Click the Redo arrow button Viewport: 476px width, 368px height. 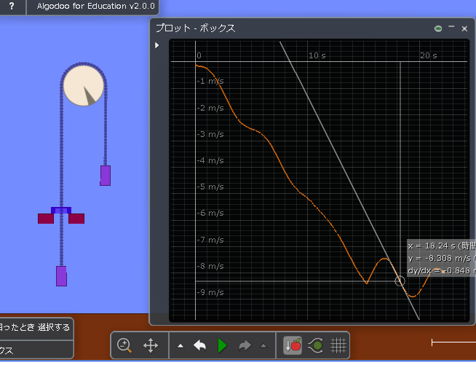click(245, 345)
